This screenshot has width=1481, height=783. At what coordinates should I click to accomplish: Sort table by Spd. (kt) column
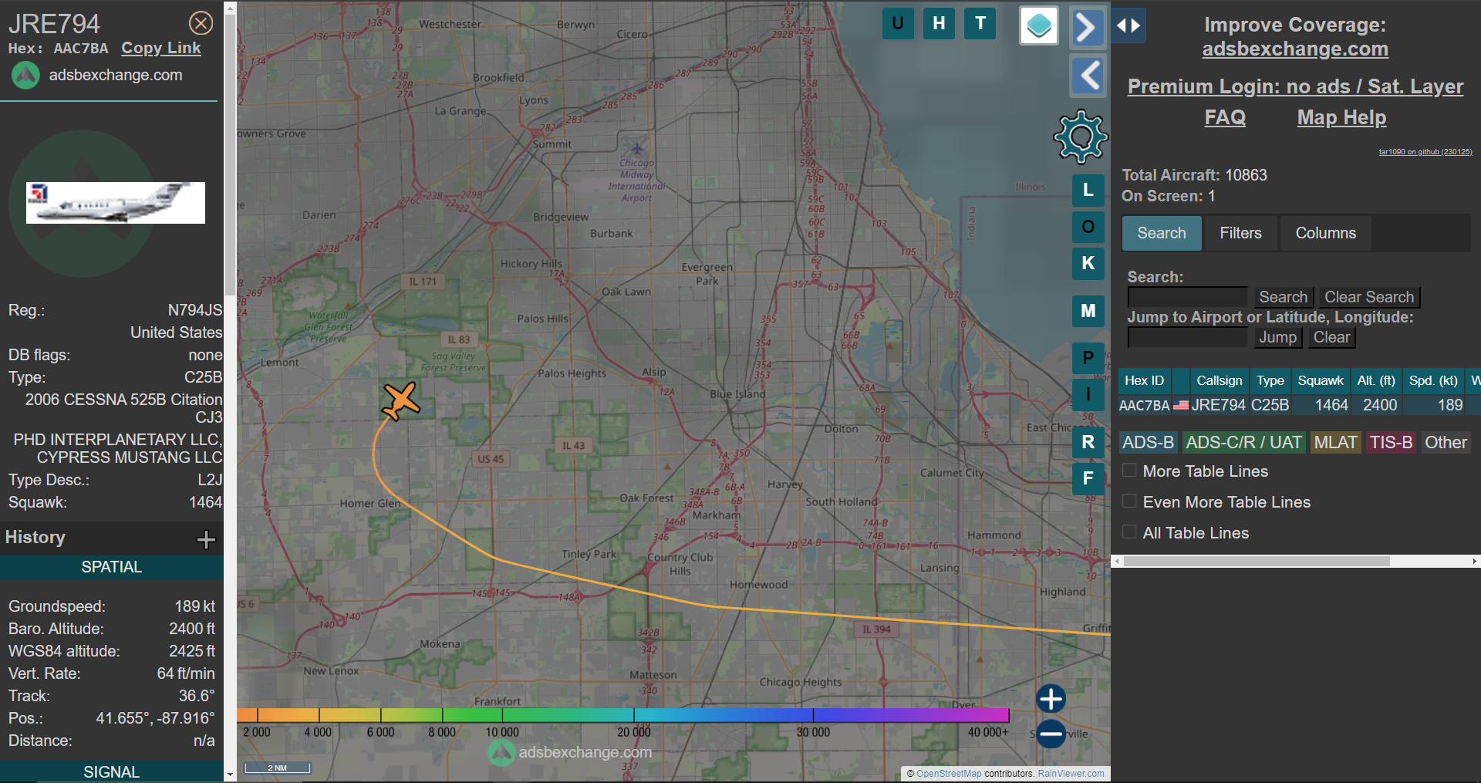coord(1433,380)
